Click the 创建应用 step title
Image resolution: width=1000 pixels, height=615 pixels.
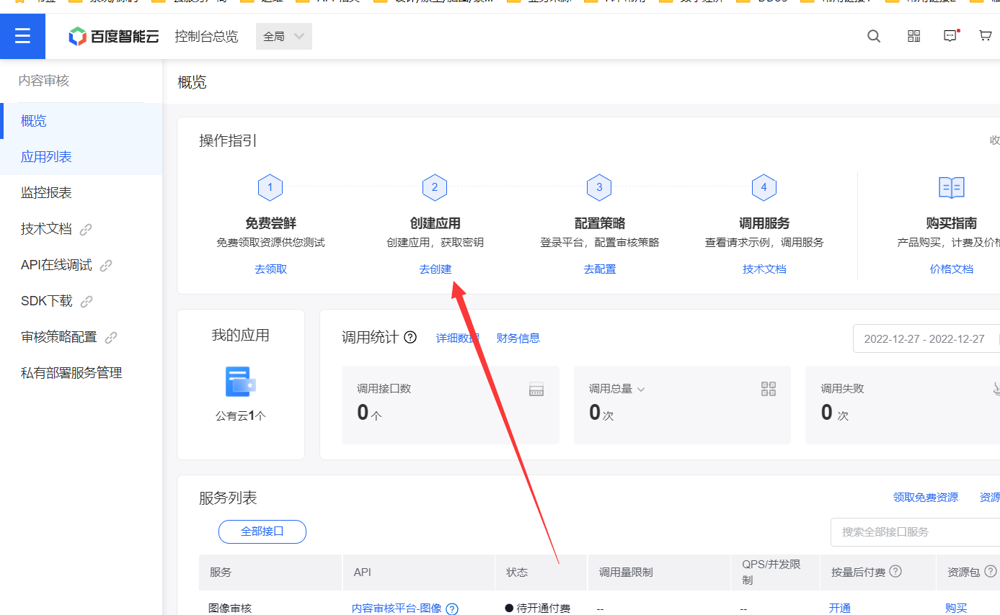tap(435, 223)
